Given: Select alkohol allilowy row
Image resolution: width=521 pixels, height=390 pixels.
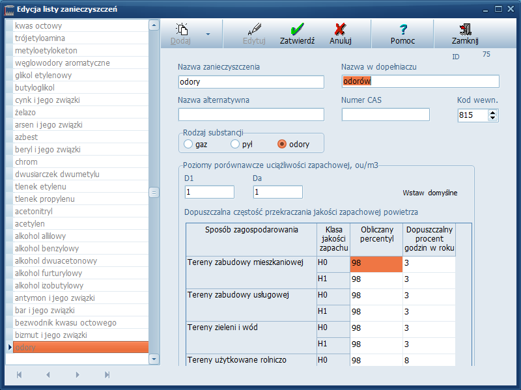Looking at the screenshot, I should (81, 236).
